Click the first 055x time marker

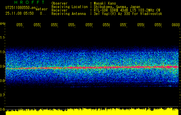click(20, 25)
